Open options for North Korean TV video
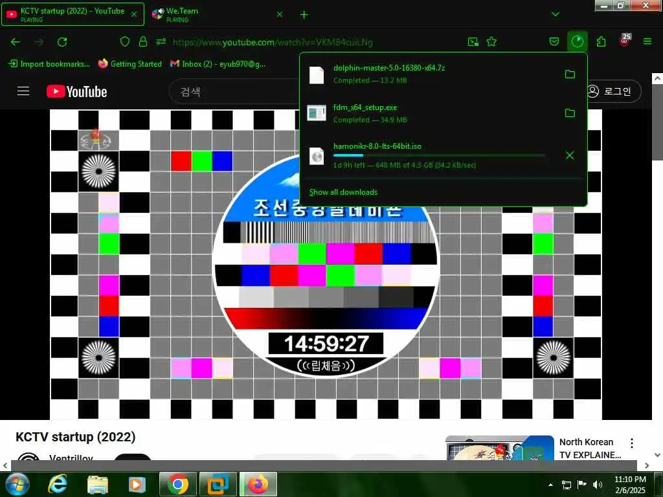 pyautogui.click(x=632, y=443)
